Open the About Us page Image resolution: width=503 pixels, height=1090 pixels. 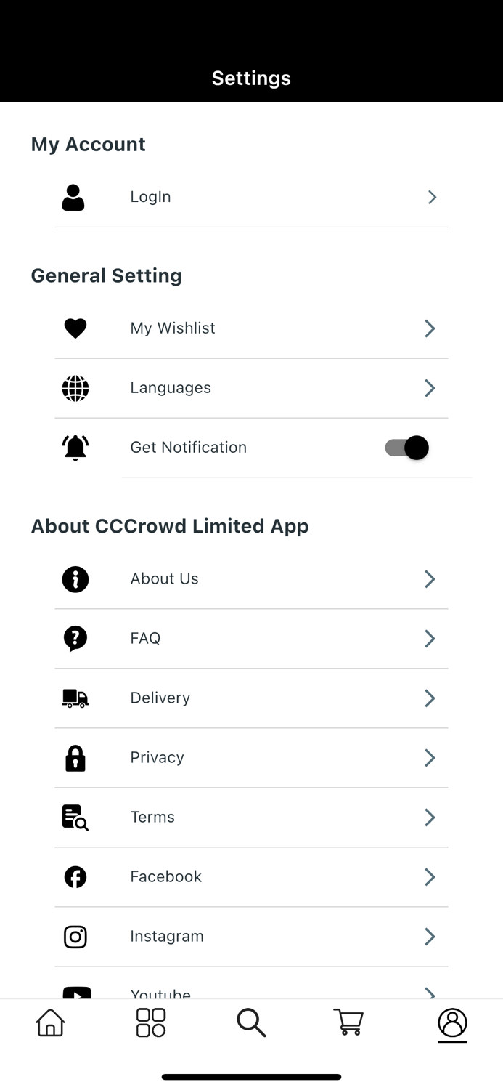click(x=164, y=579)
